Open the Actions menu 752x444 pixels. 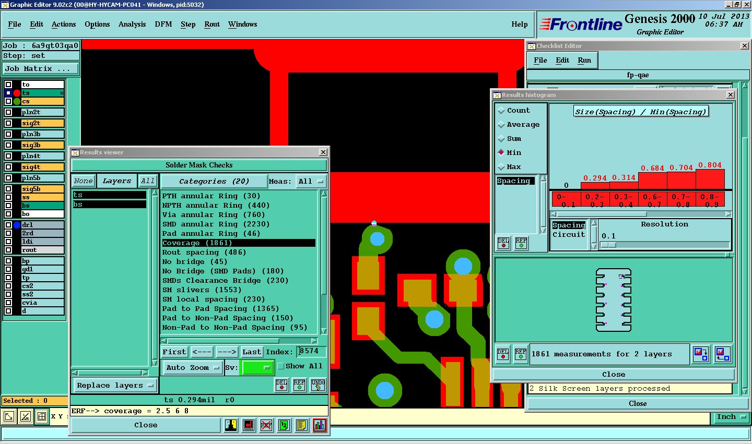(64, 25)
